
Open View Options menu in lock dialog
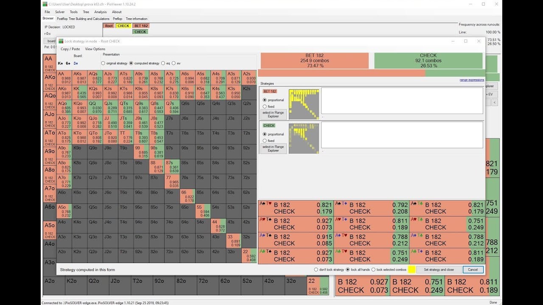95,49
